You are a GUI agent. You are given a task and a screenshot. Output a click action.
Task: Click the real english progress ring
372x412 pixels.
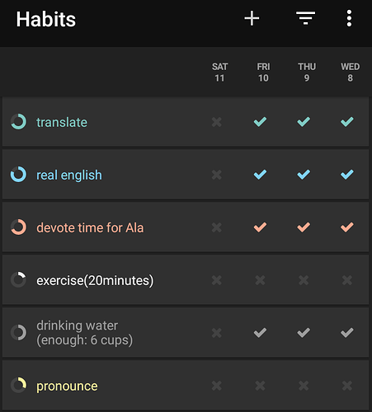pos(18,175)
